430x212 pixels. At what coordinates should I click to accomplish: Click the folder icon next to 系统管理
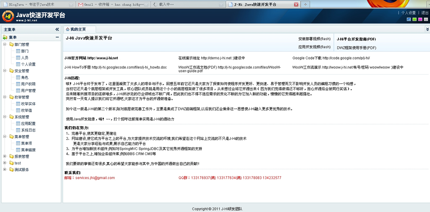[x=11, y=117]
